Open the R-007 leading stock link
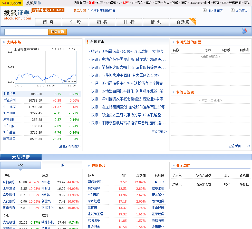The image size is (252, 229). coord(159,182)
